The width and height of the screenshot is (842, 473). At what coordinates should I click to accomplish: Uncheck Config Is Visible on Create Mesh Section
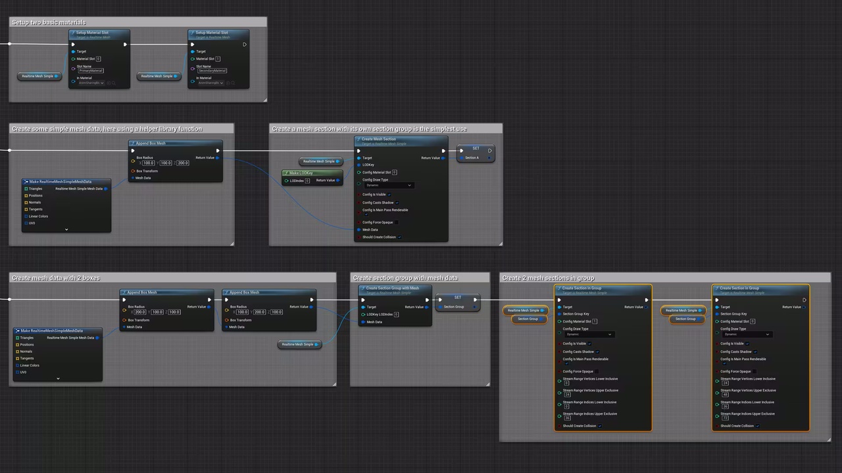389,194
